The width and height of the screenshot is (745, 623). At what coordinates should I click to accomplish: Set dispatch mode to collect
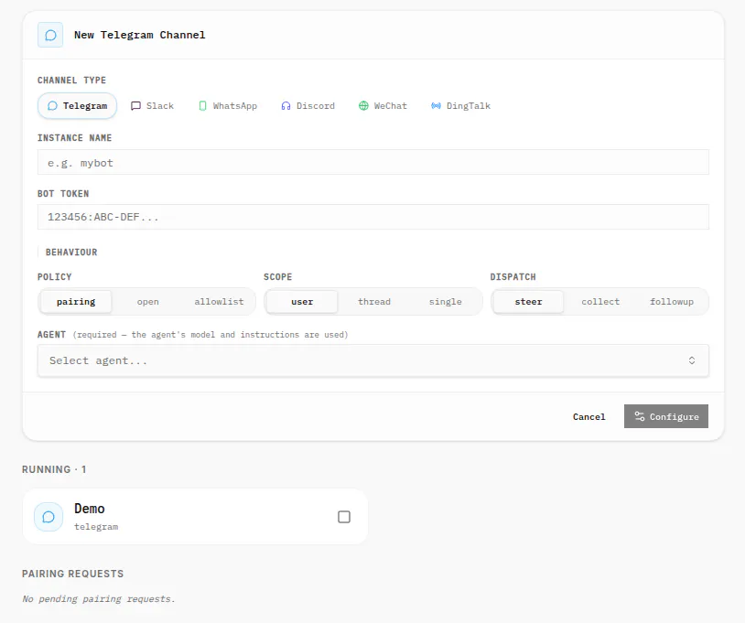click(600, 302)
